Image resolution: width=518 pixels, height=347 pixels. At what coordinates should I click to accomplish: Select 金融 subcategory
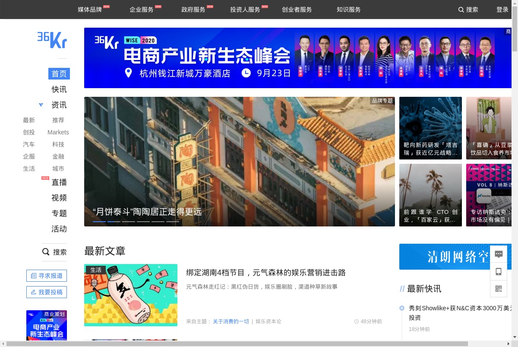point(58,156)
